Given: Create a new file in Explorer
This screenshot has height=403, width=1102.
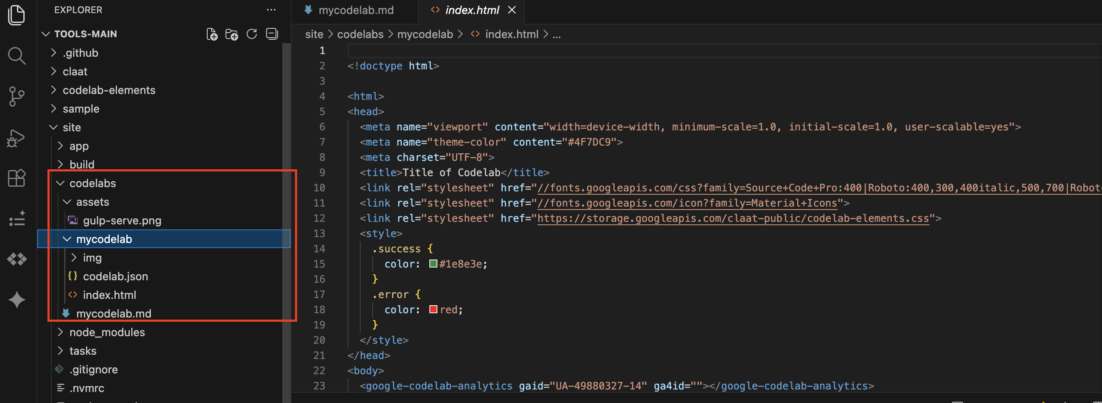Looking at the screenshot, I should (x=212, y=34).
